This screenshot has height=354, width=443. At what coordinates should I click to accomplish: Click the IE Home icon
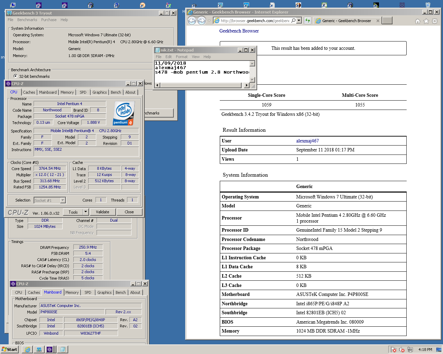pyautogui.click(x=418, y=21)
